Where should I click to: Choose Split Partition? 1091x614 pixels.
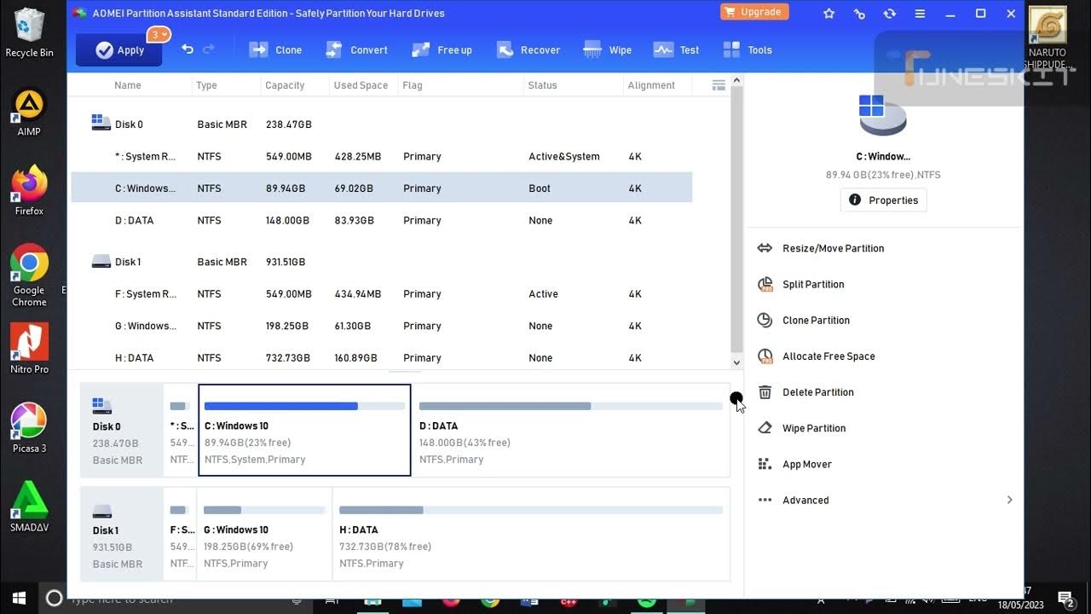tap(801, 284)
